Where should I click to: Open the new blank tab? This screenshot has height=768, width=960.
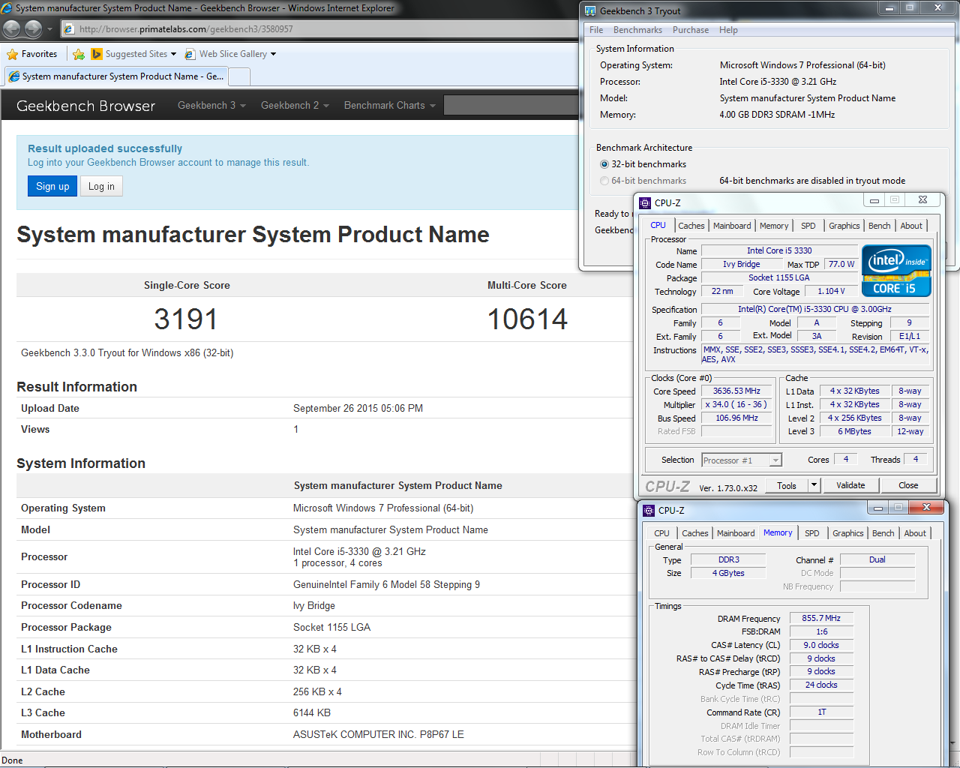pos(239,76)
